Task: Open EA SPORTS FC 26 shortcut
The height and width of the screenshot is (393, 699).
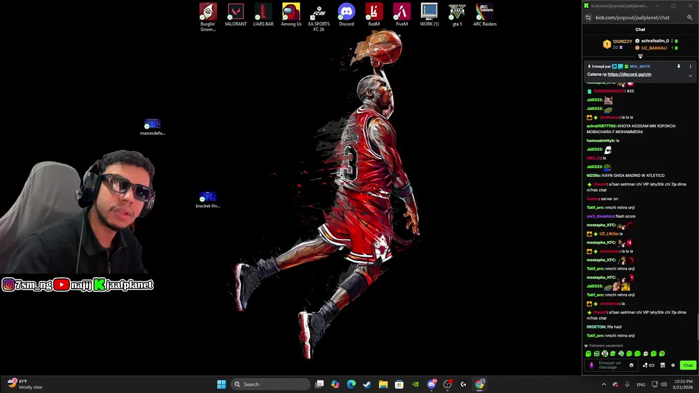Action: pos(319,17)
